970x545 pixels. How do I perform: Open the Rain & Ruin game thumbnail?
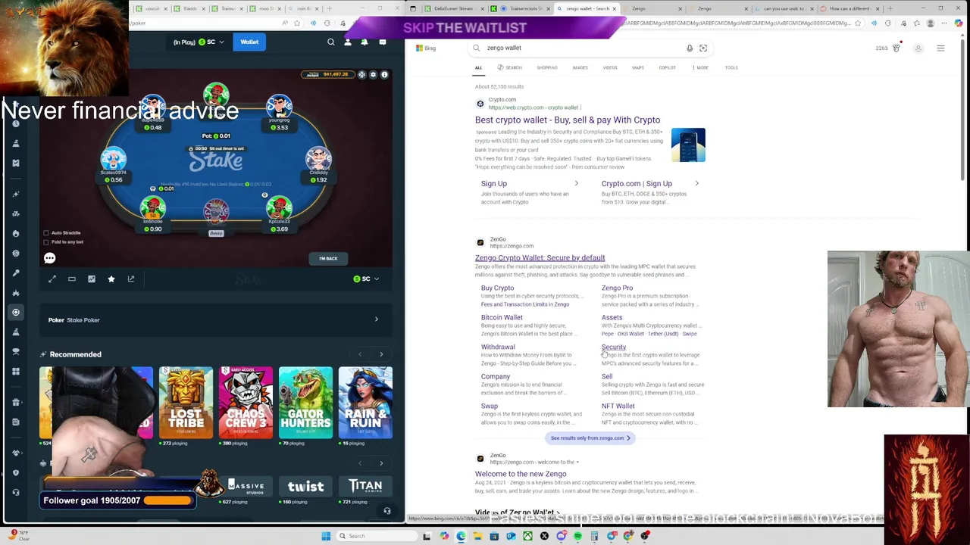(365, 403)
